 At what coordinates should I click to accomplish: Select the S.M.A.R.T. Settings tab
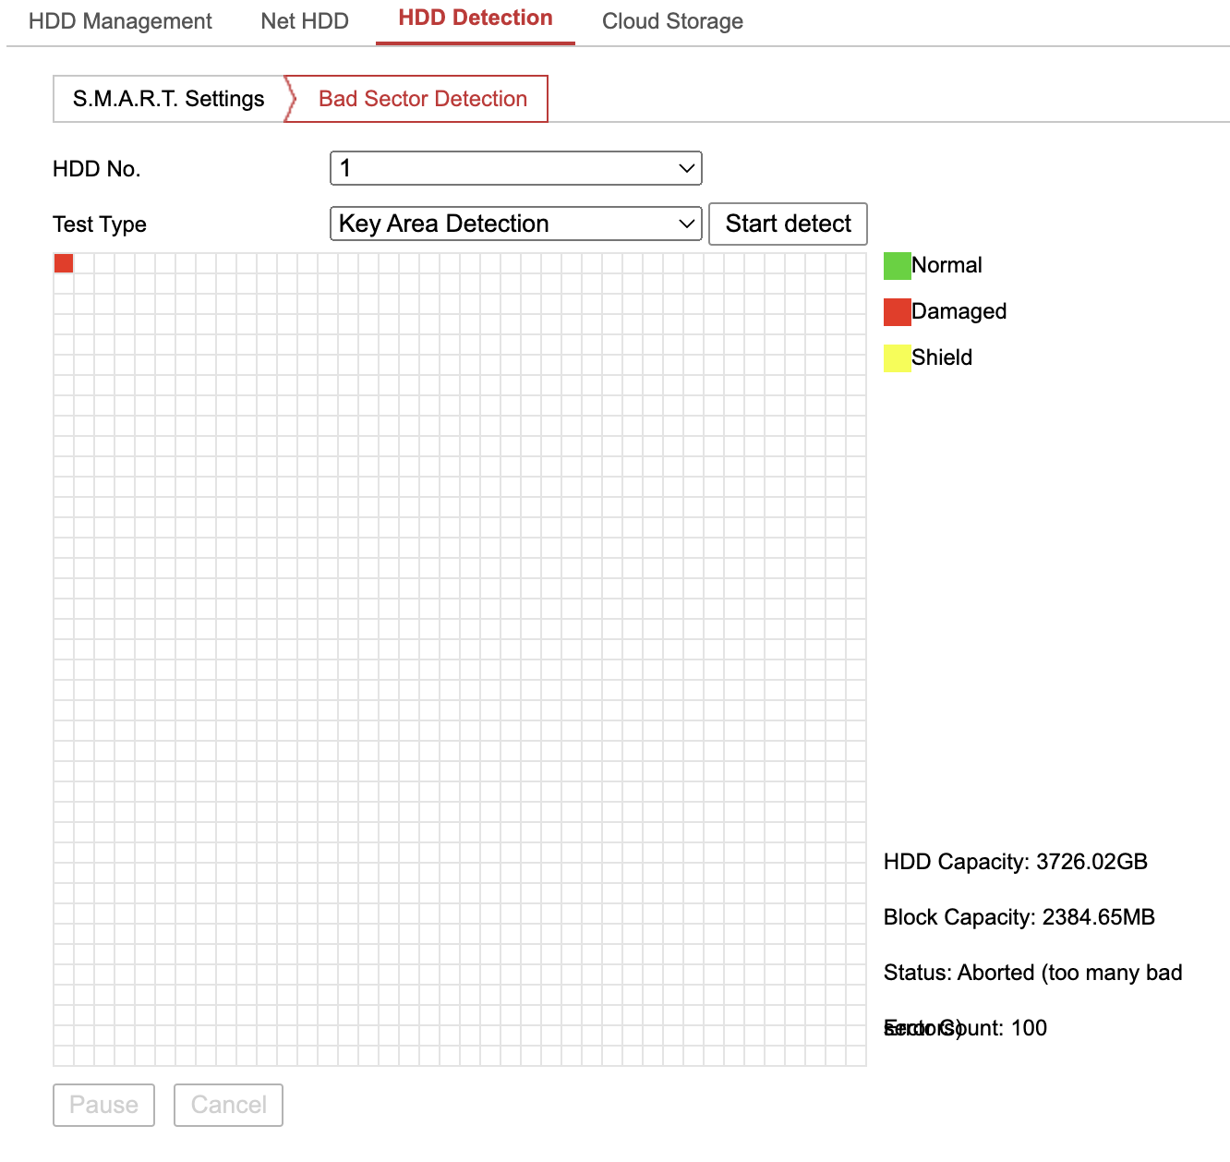point(168,99)
